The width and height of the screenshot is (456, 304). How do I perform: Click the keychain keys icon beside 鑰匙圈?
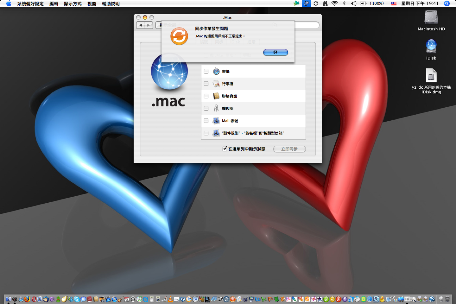pos(216,108)
